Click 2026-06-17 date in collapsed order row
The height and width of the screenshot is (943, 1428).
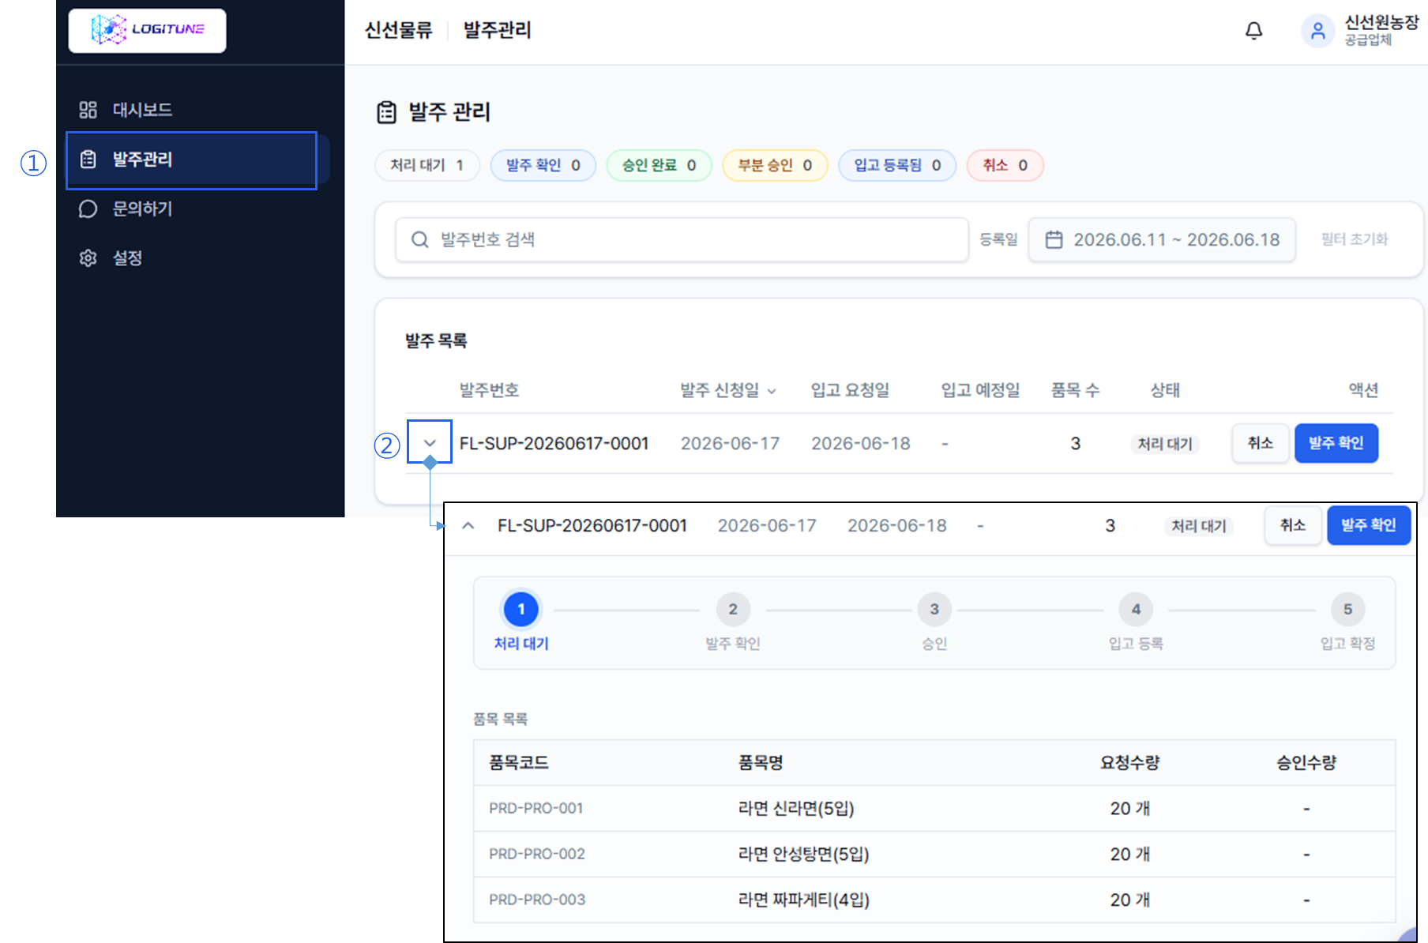[731, 443]
